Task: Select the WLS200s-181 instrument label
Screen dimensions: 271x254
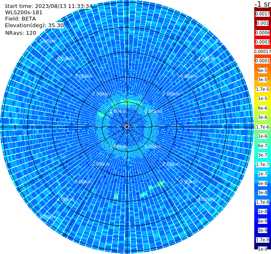Action: pyautogui.click(x=24, y=13)
